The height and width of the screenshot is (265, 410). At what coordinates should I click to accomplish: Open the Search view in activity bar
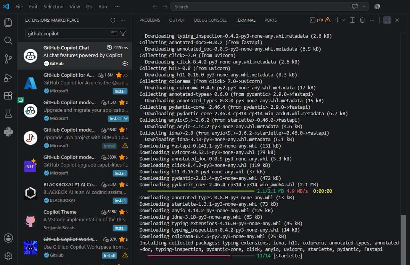pos(8,41)
